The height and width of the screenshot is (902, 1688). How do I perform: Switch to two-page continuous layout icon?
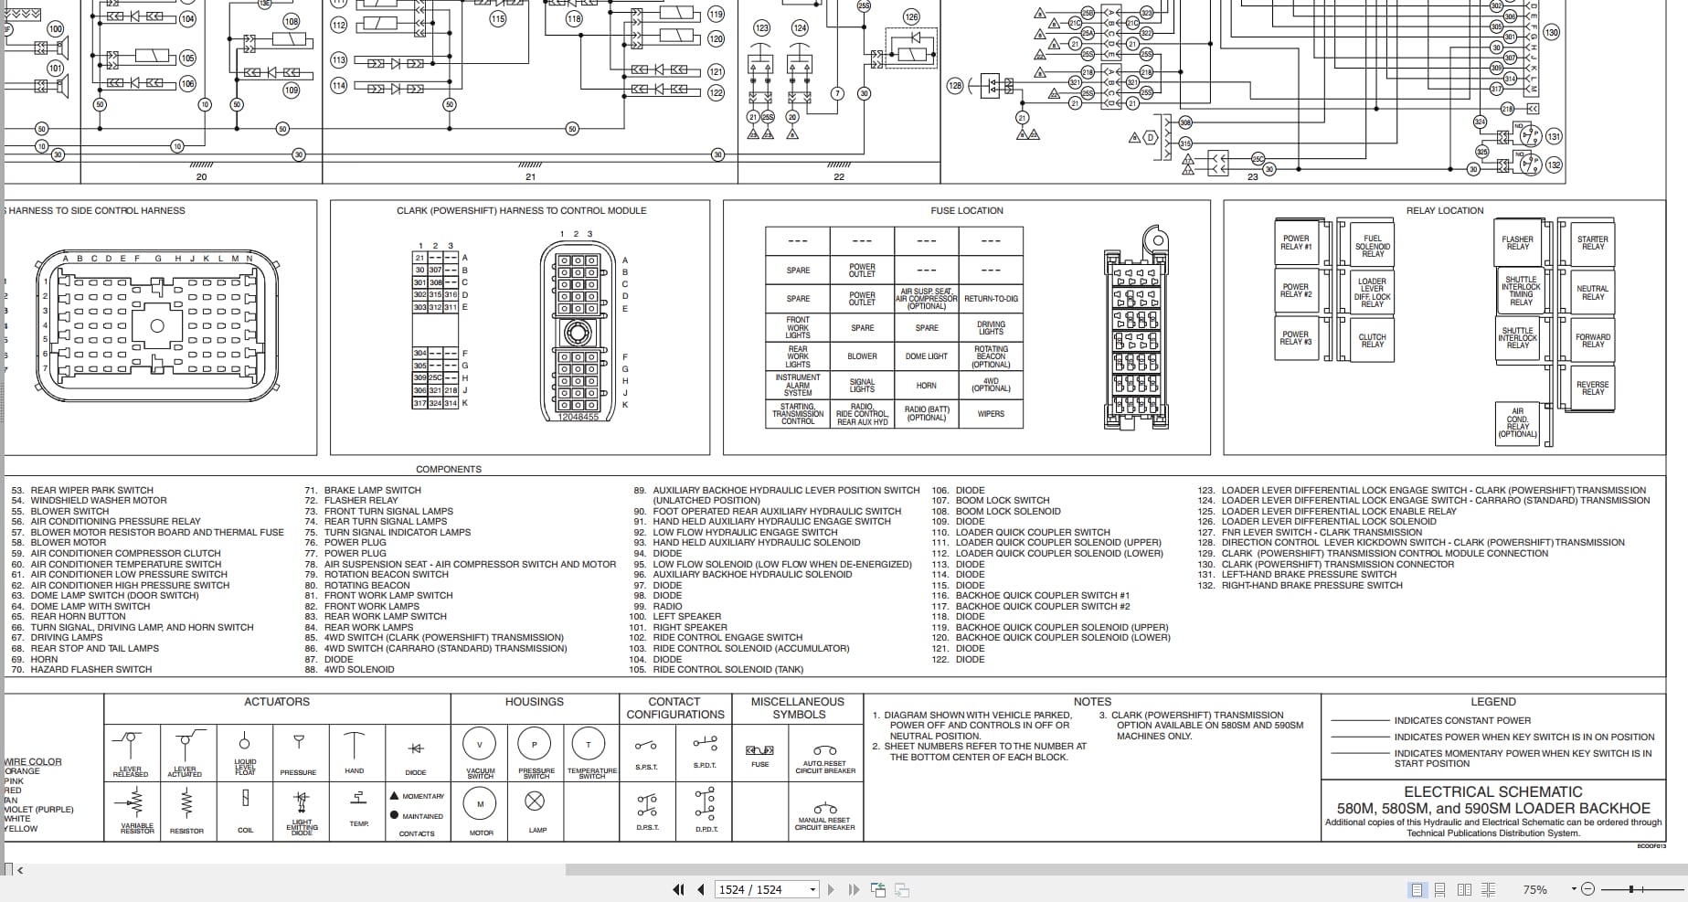point(1489,889)
